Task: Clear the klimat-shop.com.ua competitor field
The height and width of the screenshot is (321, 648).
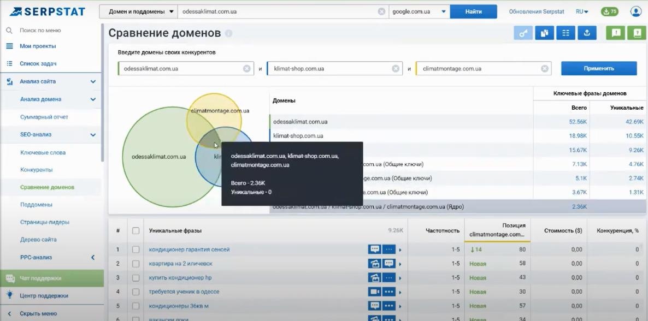Action: point(396,69)
